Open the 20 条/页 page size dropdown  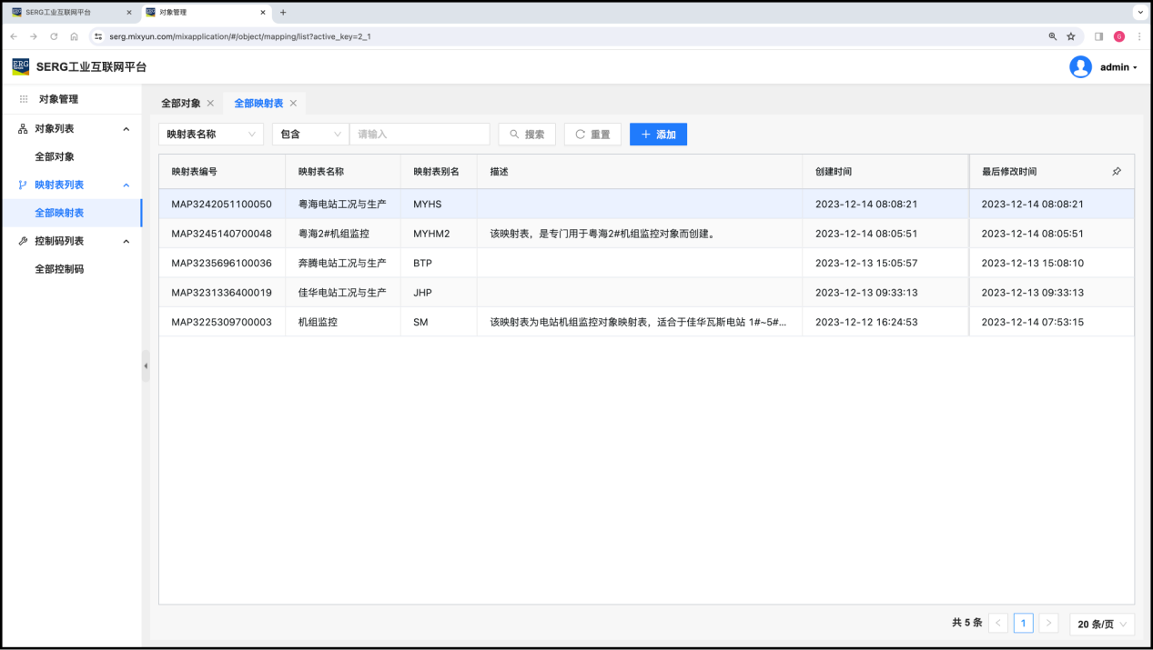click(x=1102, y=624)
